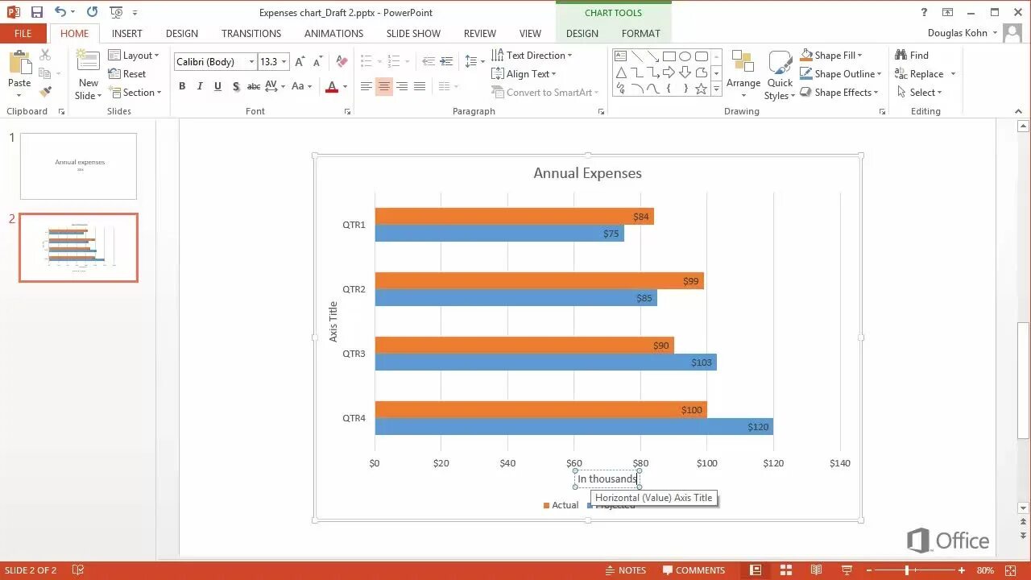Toggle Bold formatting
The image size is (1031, 580).
[x=182, y=86]
